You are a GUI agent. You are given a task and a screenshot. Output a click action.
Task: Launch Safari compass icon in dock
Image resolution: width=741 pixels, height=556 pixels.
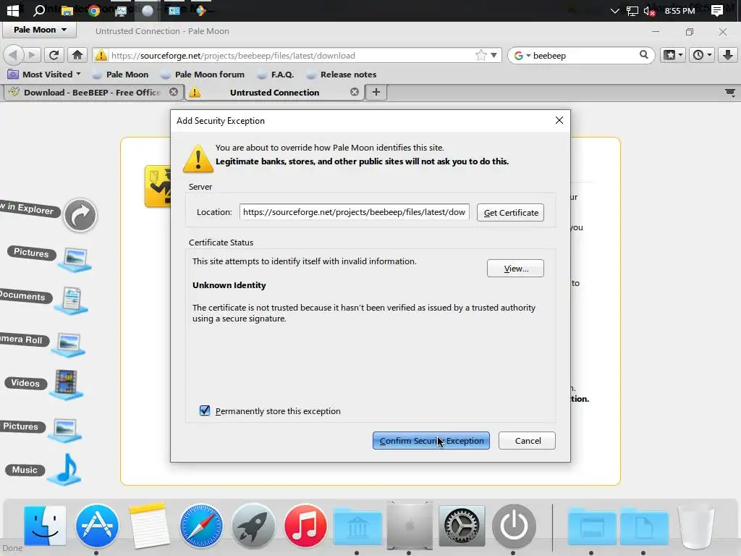click(x=201, y=526)
